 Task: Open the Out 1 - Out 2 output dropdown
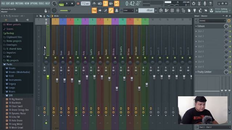tap(214, 127)
